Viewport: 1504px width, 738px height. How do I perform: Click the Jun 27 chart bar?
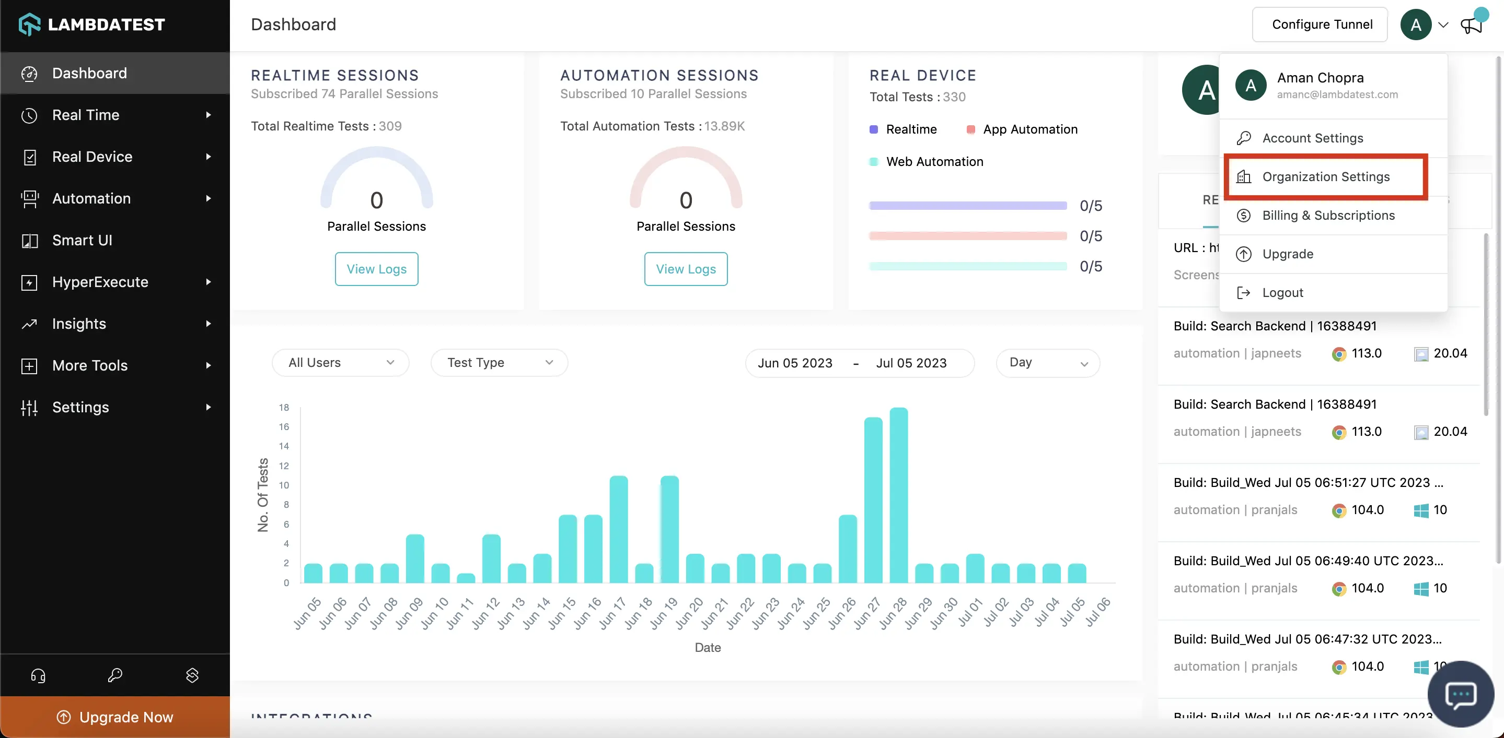pos(873,500)
